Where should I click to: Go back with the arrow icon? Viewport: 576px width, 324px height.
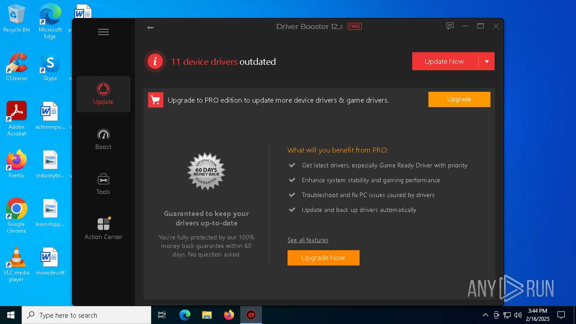coord(150,28)
